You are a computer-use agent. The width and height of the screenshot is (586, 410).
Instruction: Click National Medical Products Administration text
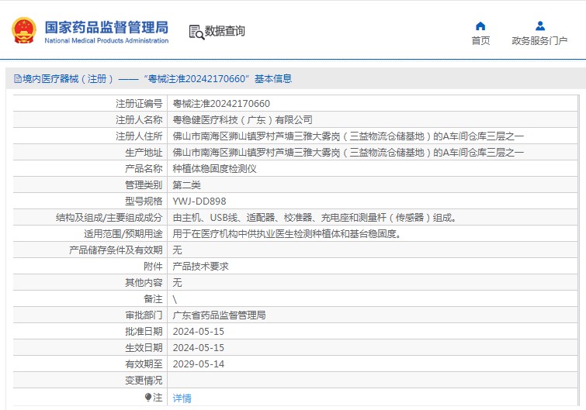106,40
